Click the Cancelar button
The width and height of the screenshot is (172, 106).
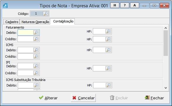click(x=83, y=98)
